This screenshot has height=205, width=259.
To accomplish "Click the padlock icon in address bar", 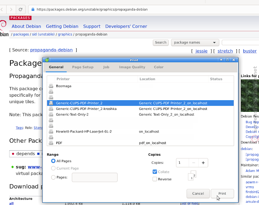I will (33, 9).
